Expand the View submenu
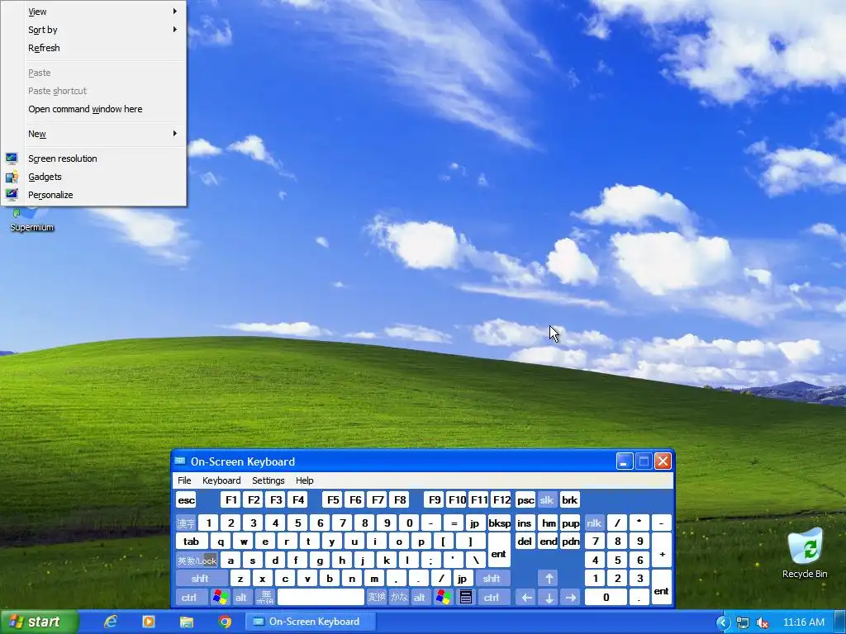Viewport: 846px width, 634px height. coord(94,12)
